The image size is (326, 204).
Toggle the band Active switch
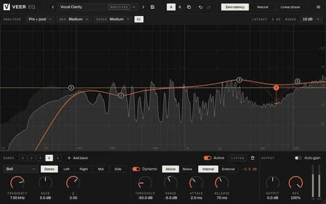click(207, 158)
